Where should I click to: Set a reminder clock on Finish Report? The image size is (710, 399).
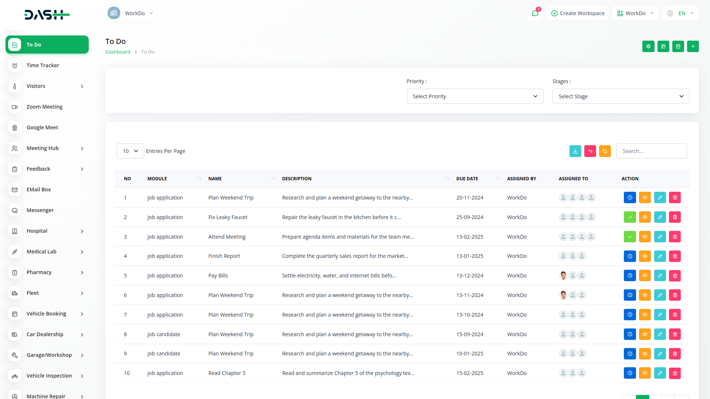click(x=630, y=256)
